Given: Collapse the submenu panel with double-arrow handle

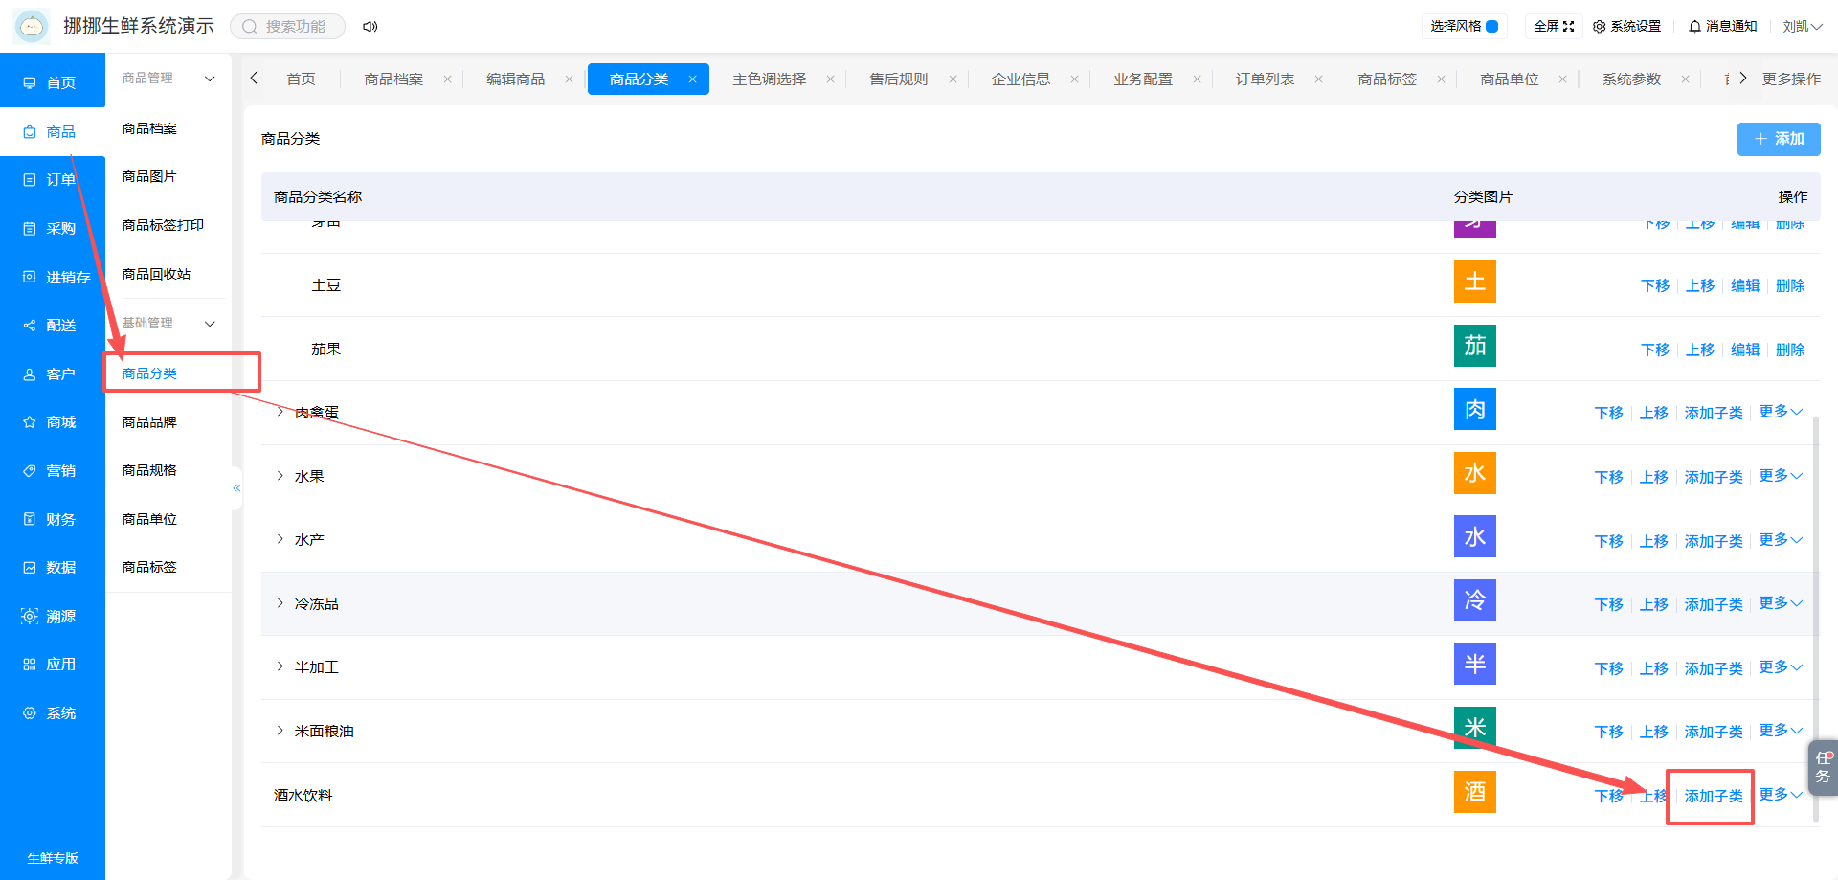Looking at the screenshot, I should click(236, 488).
